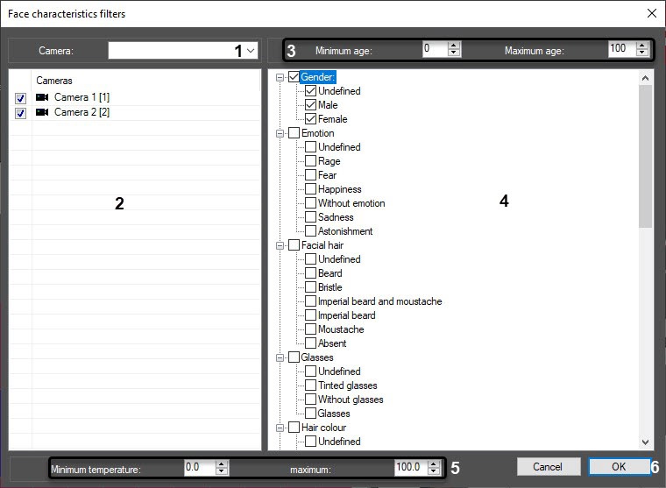This screenshot has height=488, width=666.
Task: Click the Camera 1 camera icon
Action: [42, 97]
